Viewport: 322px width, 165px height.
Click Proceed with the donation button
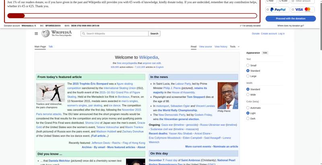click(290, 18)
